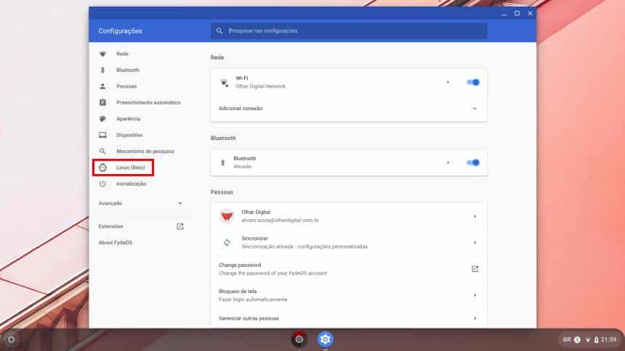Screen dimensions: 625x351
Task: Open Bluetooth details arrow
Action: [448, 162]
